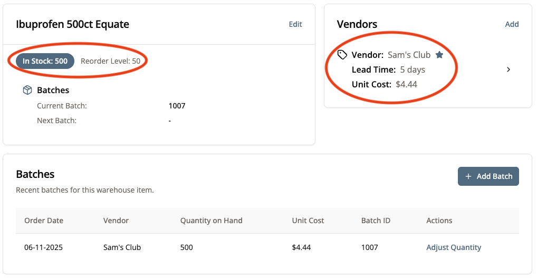Viewport: 537px width, 280px height.
Task: Click Add in the Vendors panel
Action: [512, 24]
